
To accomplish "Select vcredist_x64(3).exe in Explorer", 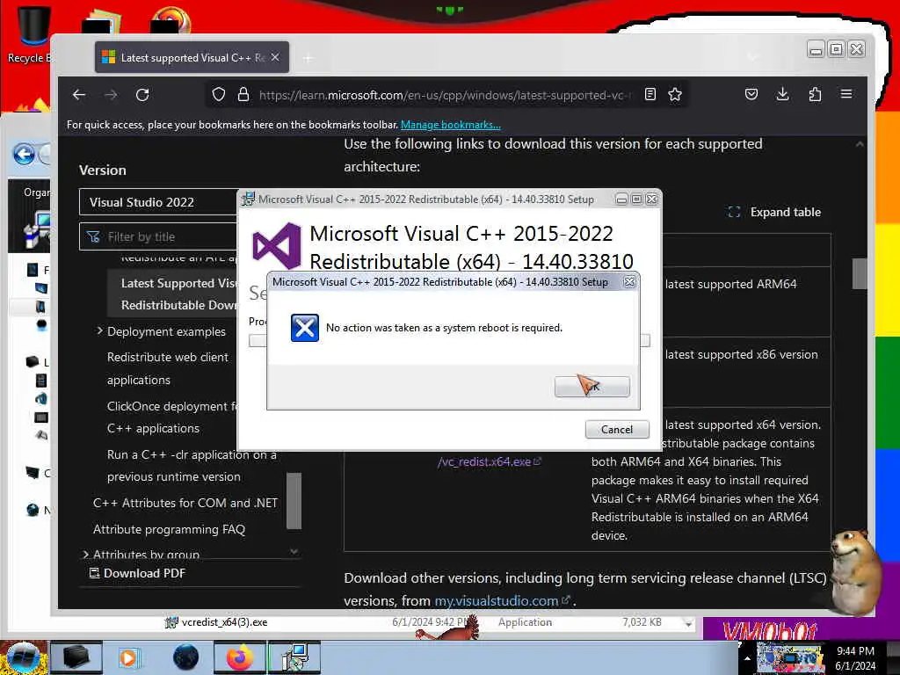I will (x=224, y=622).
